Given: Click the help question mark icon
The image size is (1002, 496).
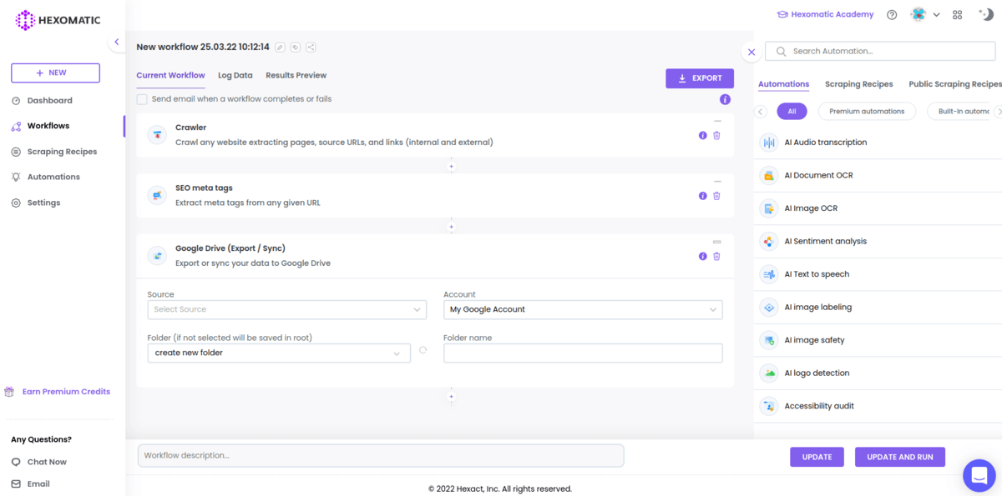Looking at the screenshot, I should click(x=891, y=14).
